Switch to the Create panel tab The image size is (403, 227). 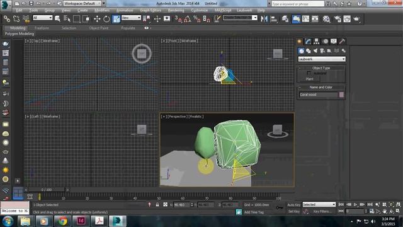[x=300, y=42]
